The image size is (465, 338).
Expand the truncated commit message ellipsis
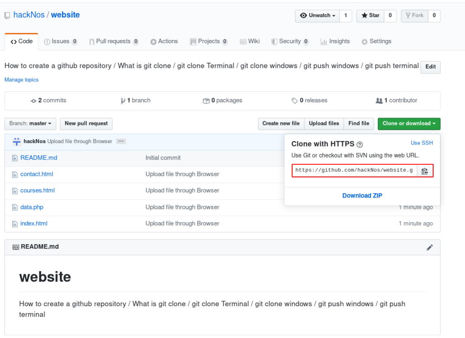tap(121, 141)
